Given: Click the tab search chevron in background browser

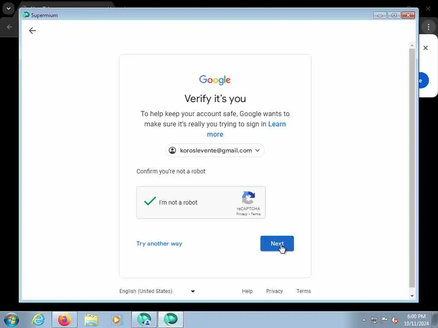Looking at the screenshot, I should pyautogui.click(x=9, y=9).
